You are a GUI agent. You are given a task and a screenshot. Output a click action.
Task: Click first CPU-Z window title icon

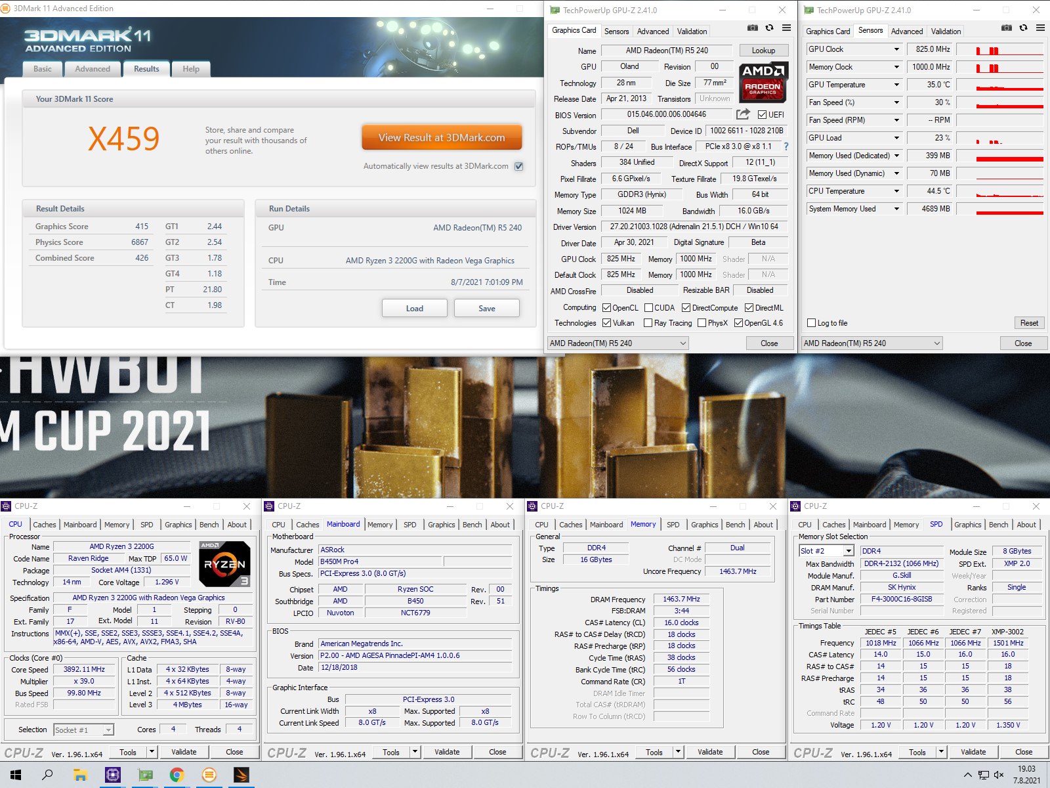coord(6,506)
